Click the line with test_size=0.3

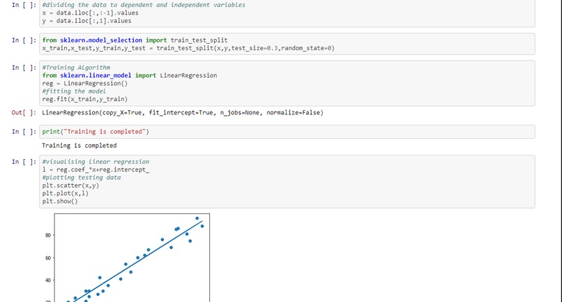pyautogui.click(x=188, y=48)
